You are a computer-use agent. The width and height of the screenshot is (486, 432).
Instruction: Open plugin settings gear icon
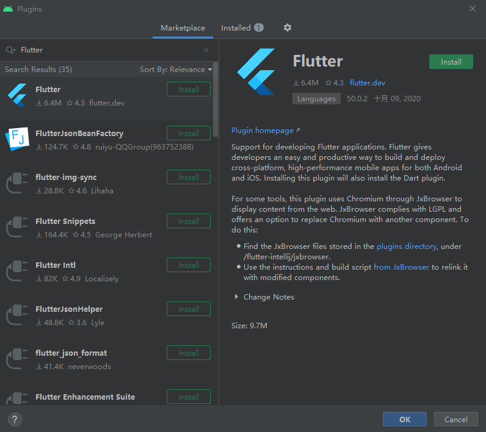point(288,27)
